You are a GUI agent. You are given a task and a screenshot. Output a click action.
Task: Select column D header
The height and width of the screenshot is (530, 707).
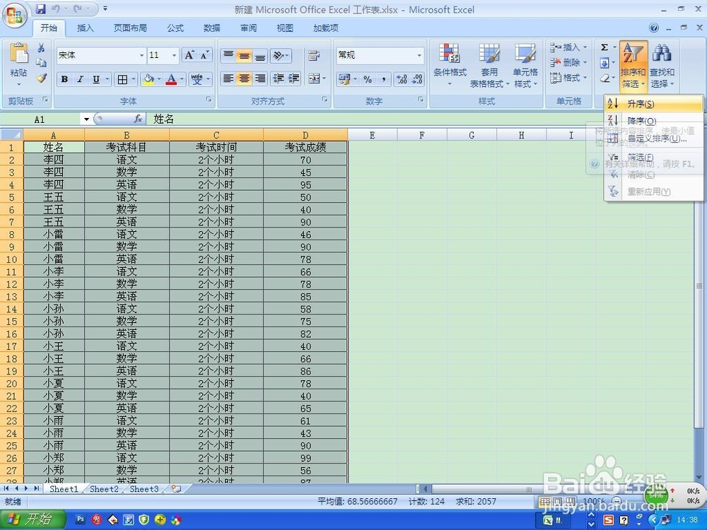pyautogui.click(x=305, y=135)
